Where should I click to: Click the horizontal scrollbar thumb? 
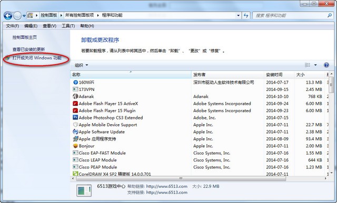(181, 178)
